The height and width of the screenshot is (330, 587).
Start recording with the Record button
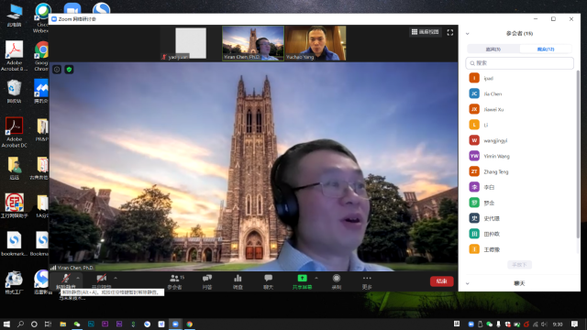337,281
